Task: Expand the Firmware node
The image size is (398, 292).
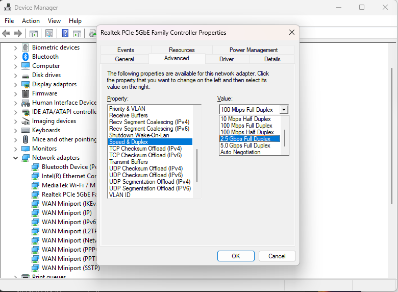Action: pos(15,94)
